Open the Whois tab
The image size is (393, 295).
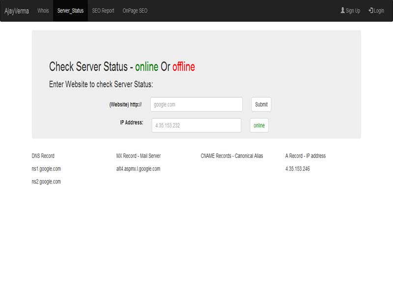[43, 9]
